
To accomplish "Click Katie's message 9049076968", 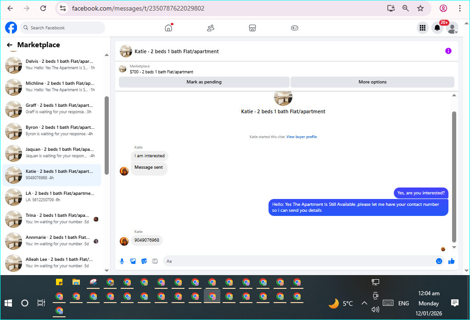I will [147, 240].
